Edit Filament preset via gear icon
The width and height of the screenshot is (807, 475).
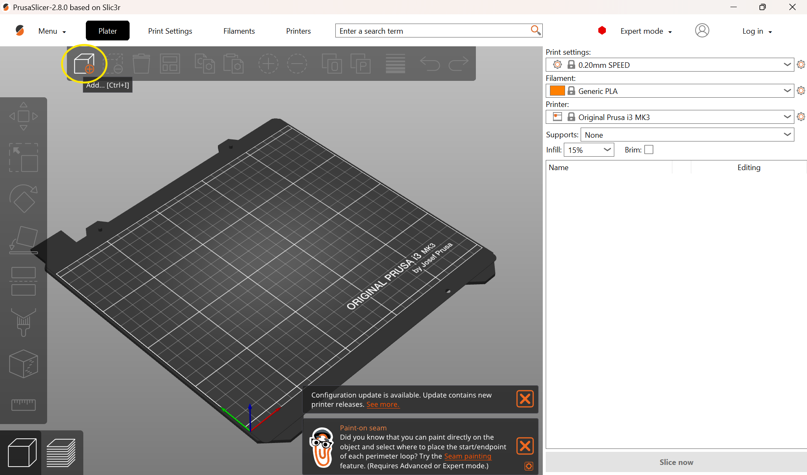coord(801,91)
